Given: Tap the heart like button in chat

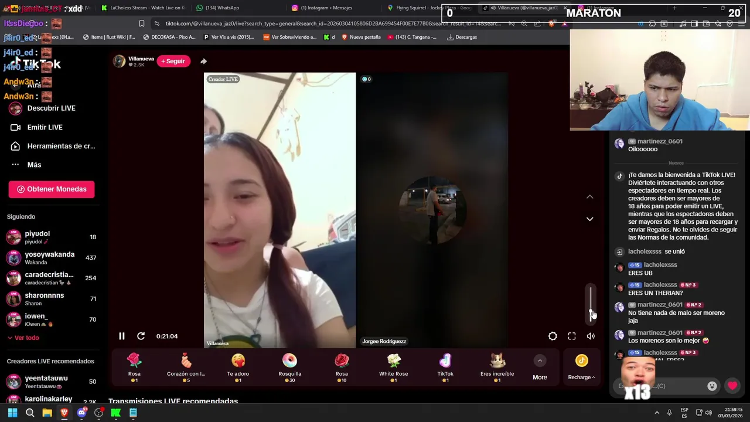Looking at the screenshot, I should coord(732,386).
